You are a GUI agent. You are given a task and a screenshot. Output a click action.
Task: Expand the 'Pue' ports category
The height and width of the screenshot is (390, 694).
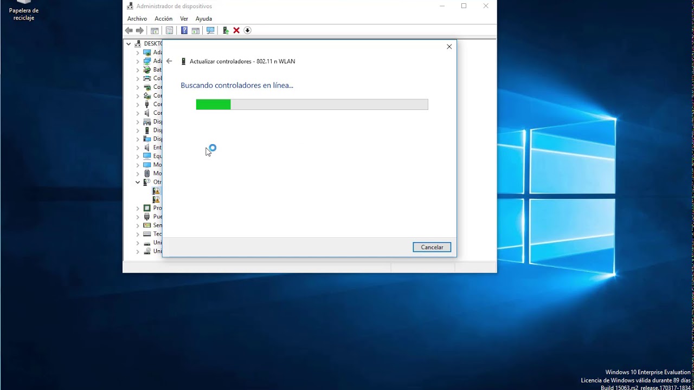(138, 217)
